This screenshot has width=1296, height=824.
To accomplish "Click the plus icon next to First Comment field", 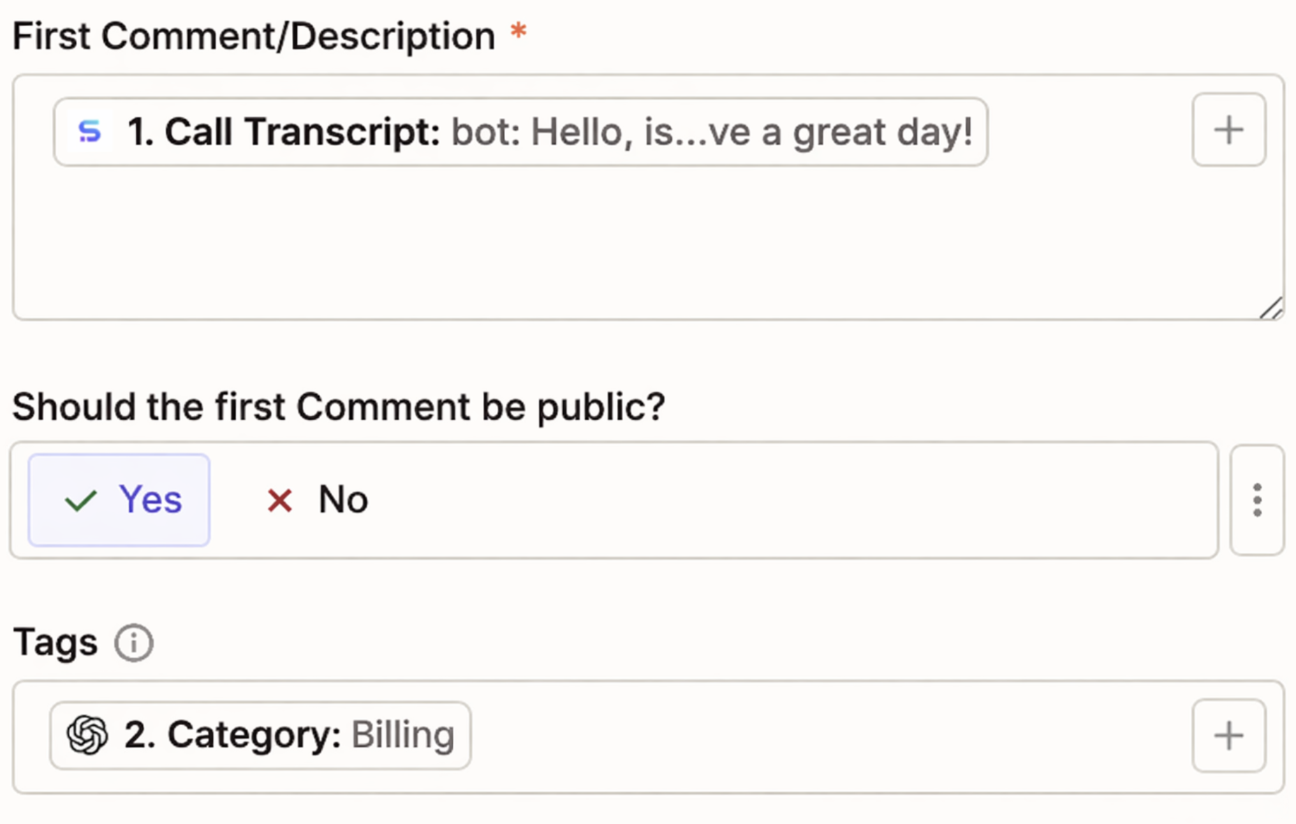I will (1228, 129).
